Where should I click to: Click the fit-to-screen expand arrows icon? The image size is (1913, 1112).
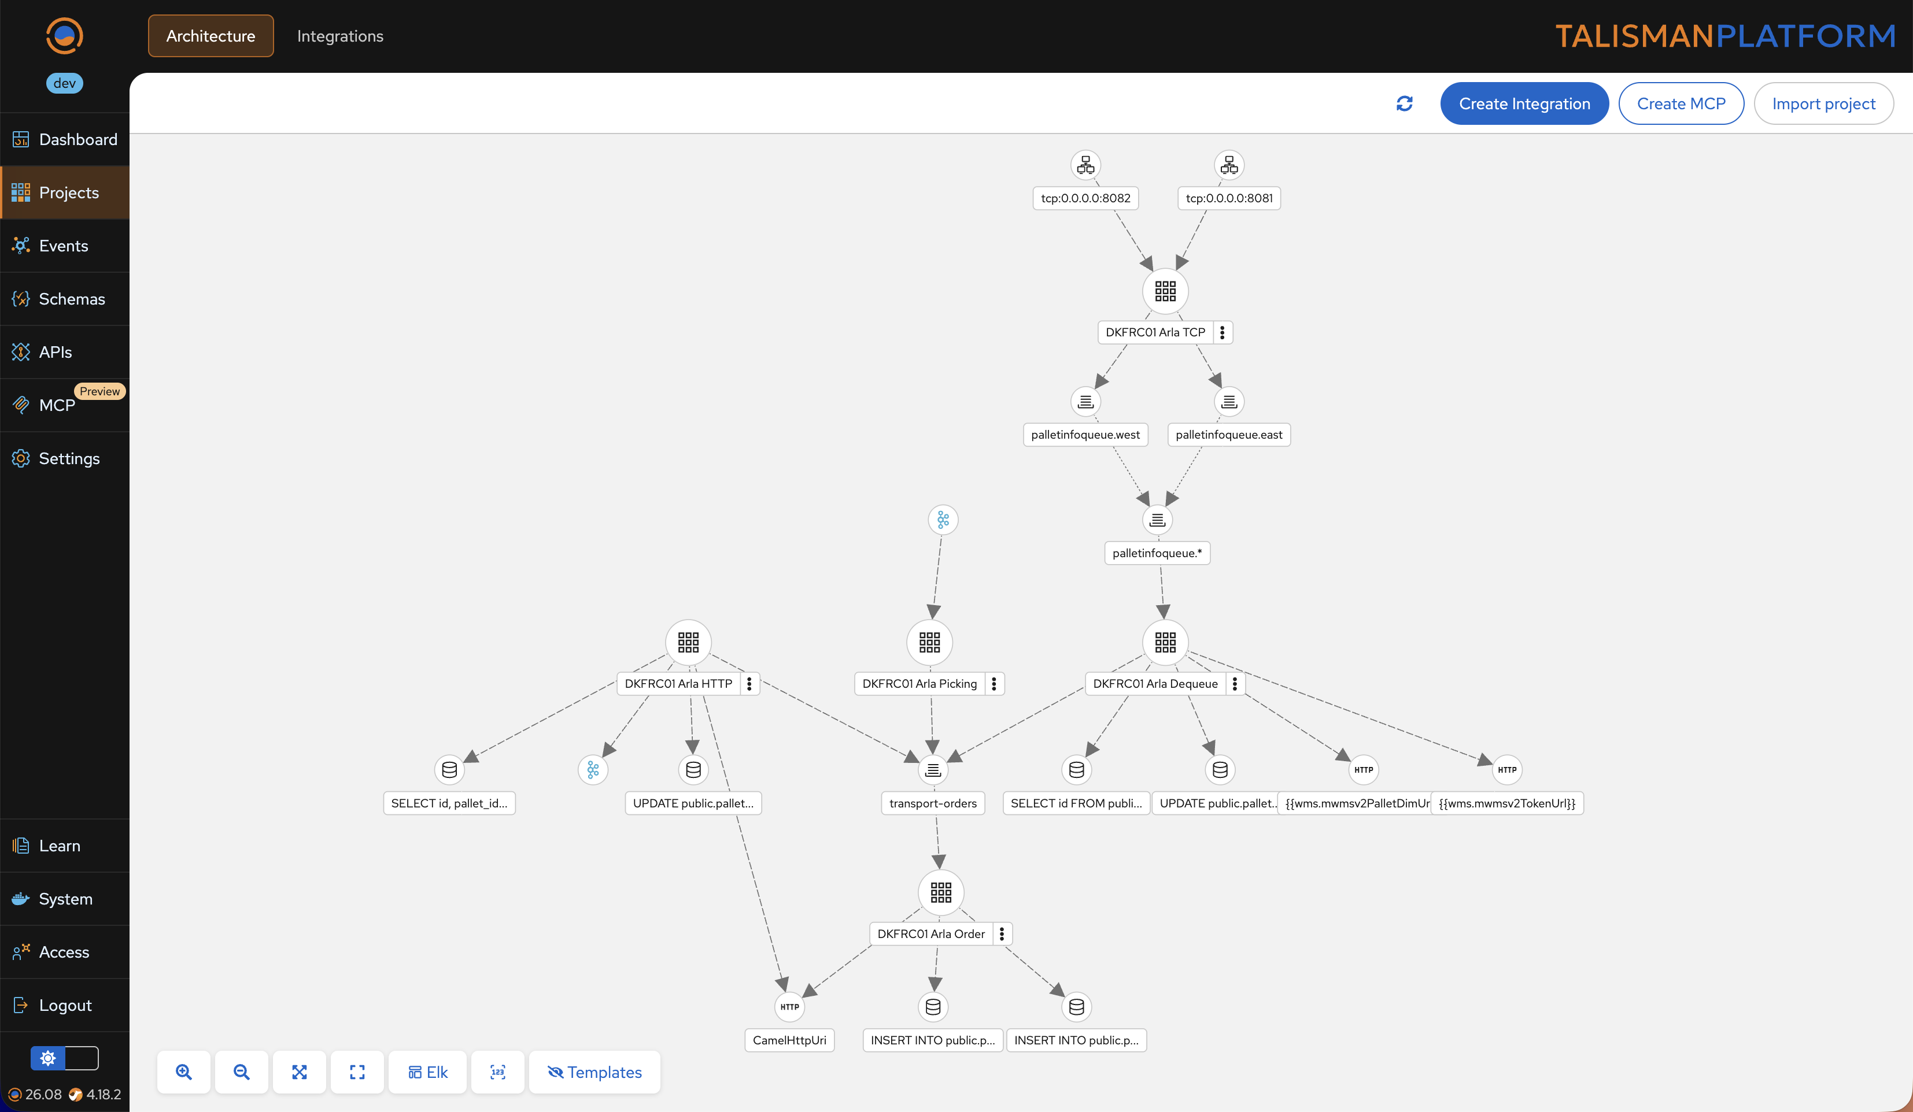[299, 1072]
